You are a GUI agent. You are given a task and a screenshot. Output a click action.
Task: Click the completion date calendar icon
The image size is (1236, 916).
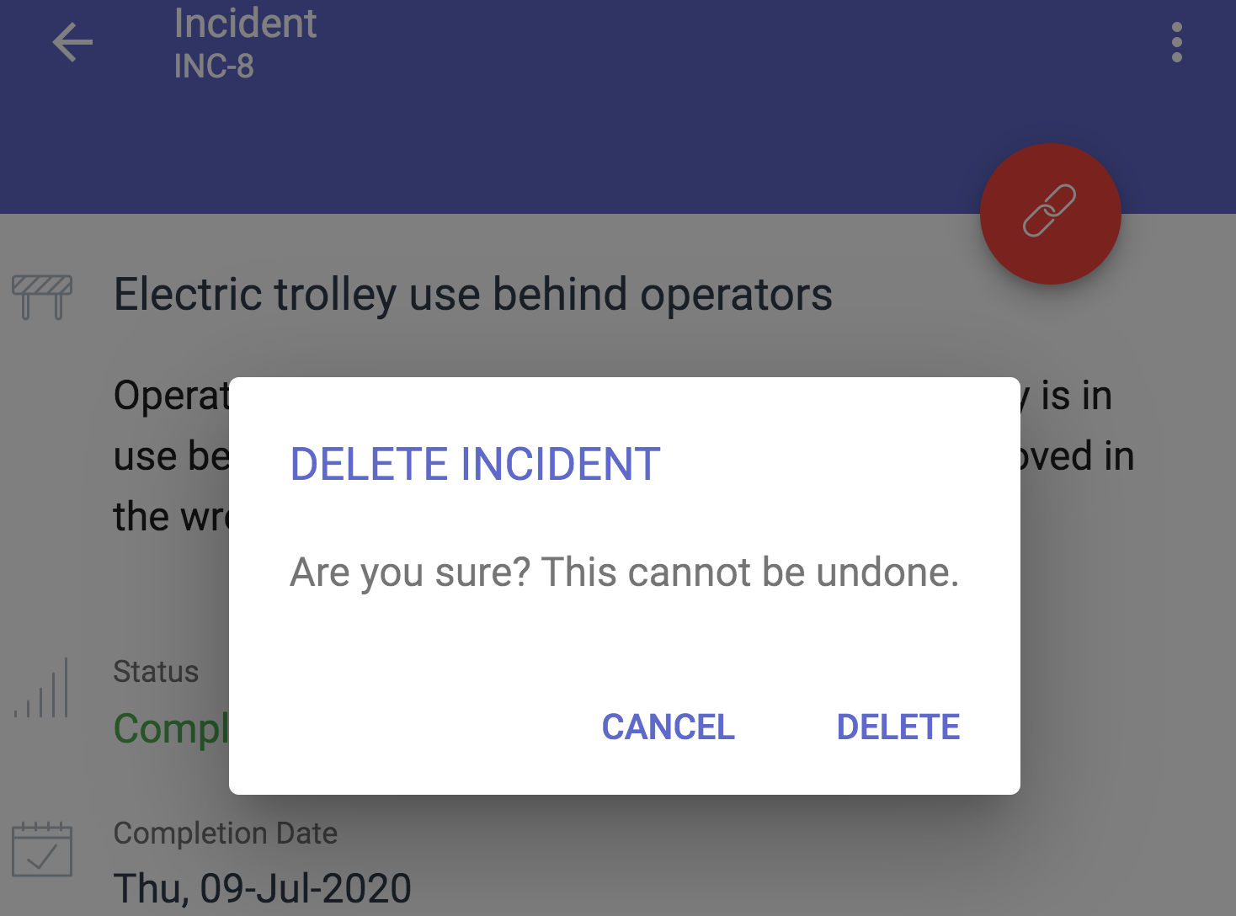coord(42,849)
